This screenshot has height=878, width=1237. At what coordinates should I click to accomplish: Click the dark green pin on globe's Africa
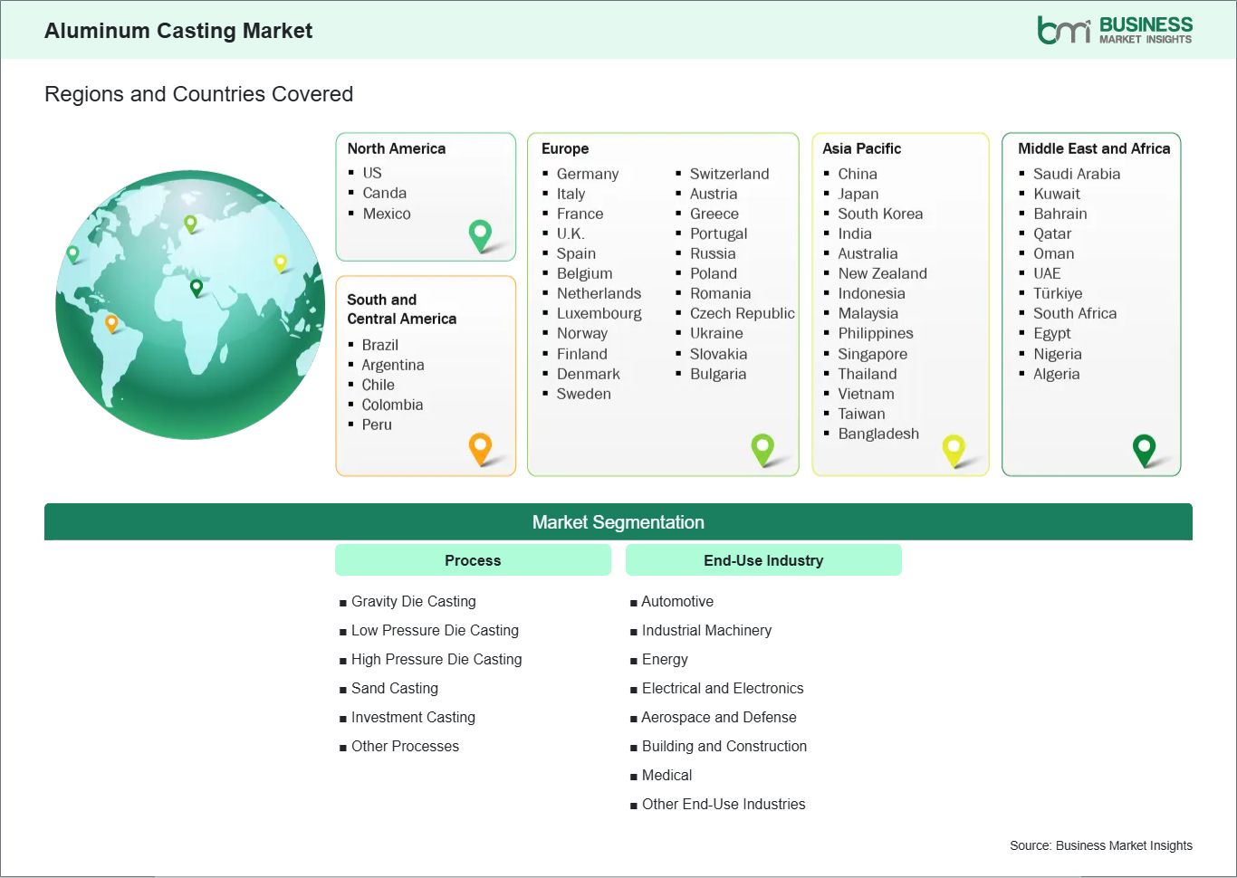(x=197, y=288)
